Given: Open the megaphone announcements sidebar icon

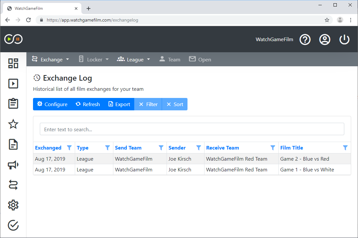Looking at the screenshot, I should [13, 165].
